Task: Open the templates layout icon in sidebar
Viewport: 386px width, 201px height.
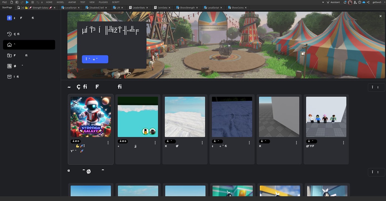Action: (10, 66)
